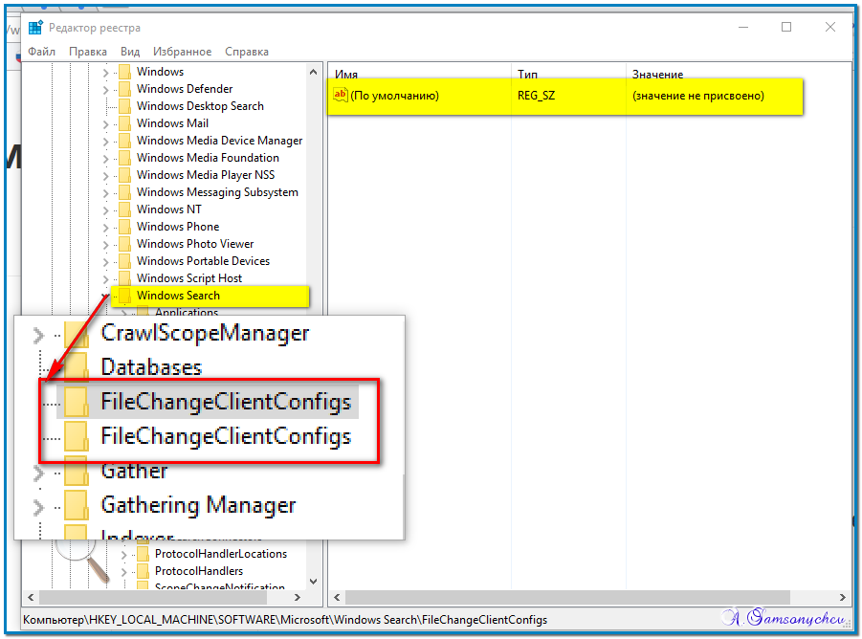Click tree pane scroll right arrow
The width and height of the screenshot is (862, 639).
tap(298, 597)
